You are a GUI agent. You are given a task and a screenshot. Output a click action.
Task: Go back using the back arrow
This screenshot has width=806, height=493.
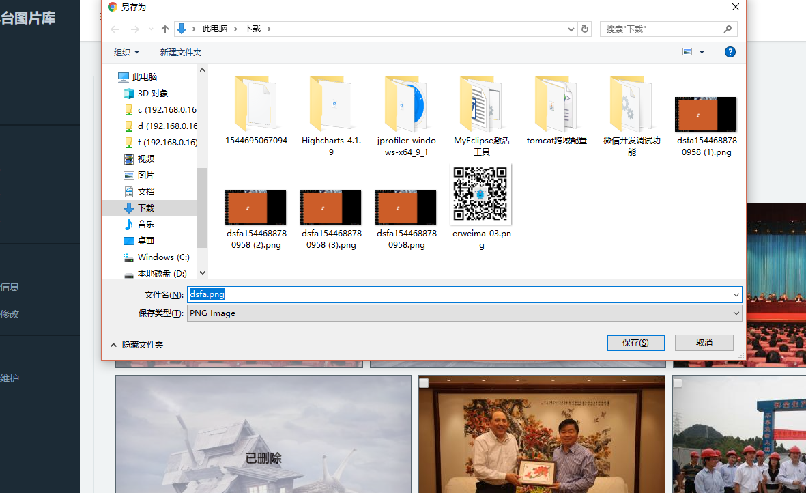tap(115, 29)
